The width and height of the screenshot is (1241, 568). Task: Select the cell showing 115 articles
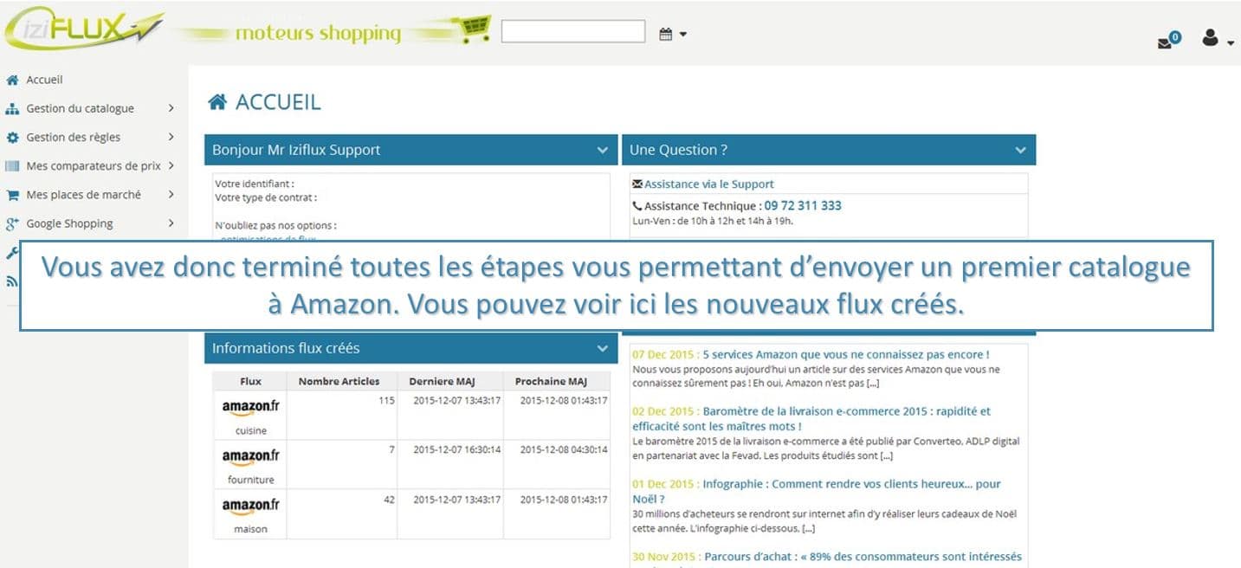pyautogui.click(x=341, y=415)
